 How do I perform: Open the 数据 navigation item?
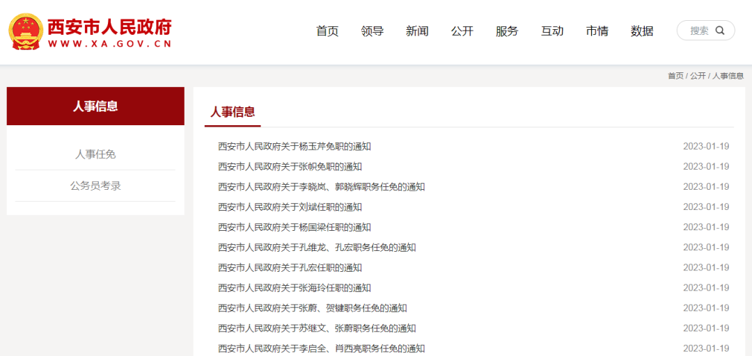(x=642, y=31)
